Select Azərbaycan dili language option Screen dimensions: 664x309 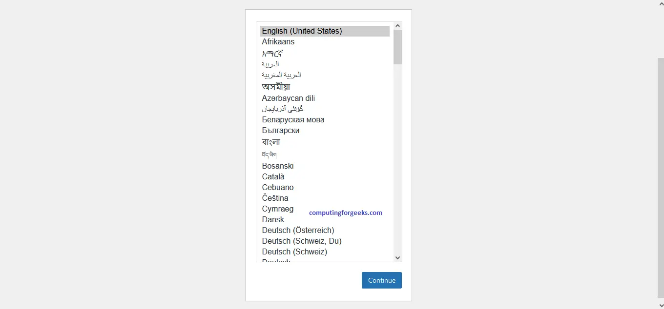288,98
